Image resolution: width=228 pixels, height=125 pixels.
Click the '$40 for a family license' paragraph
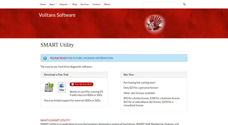coord(152,102)
